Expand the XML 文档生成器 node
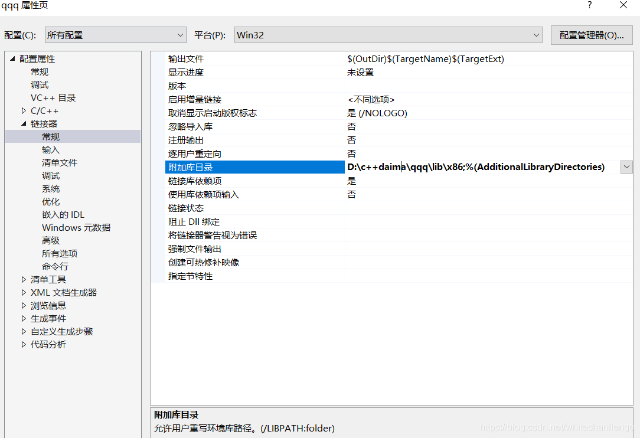The image size is (640, 438). point(24,292)
